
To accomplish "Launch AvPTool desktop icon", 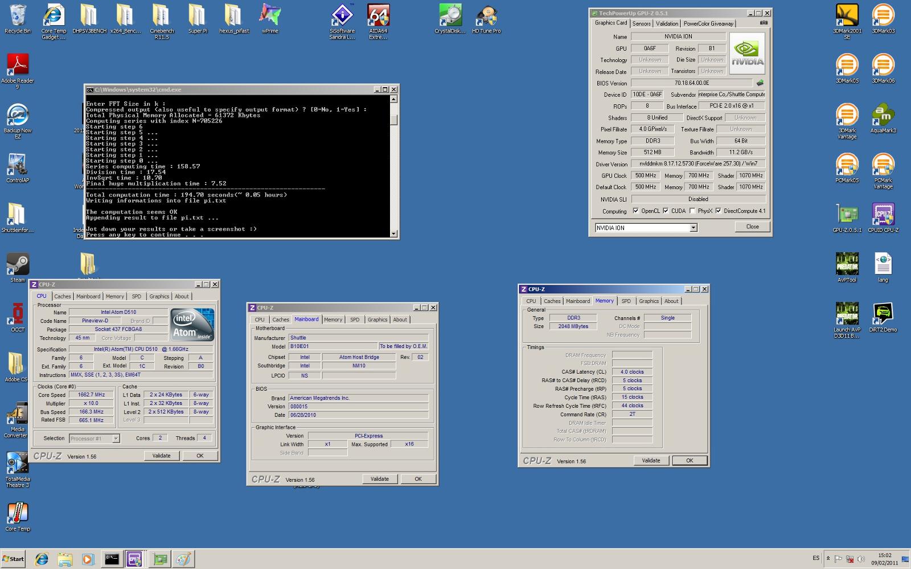I will click(847, 268).
